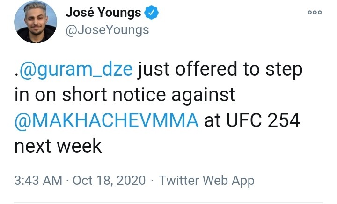
Task: Click the words "just offered to step"
Action: (x=220, y=70)
